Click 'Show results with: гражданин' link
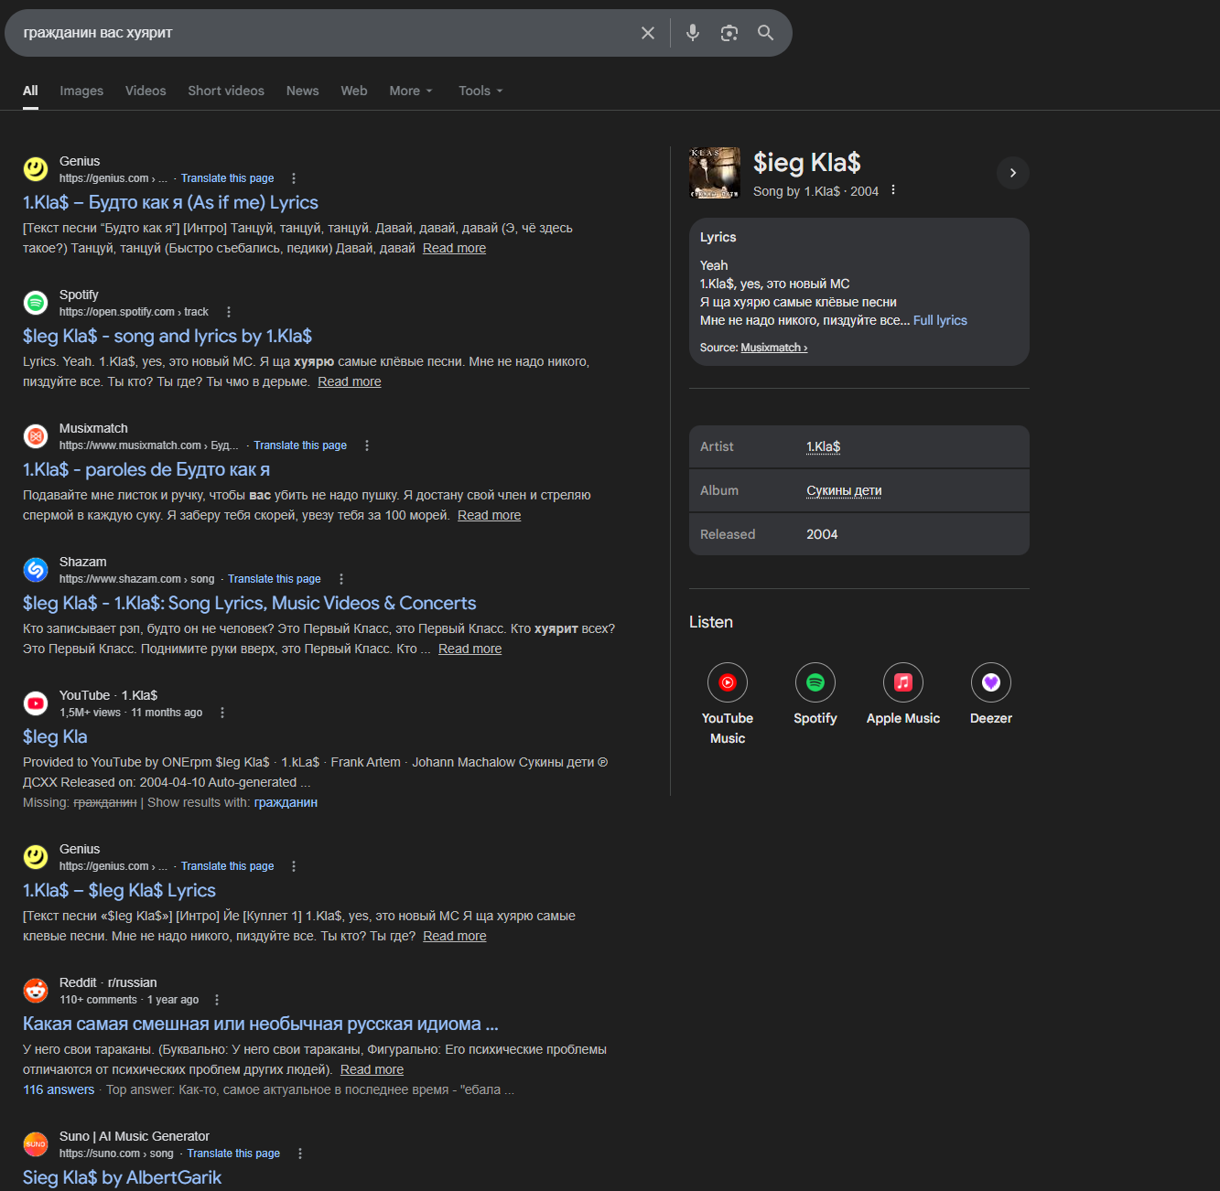 coord(286,802)
